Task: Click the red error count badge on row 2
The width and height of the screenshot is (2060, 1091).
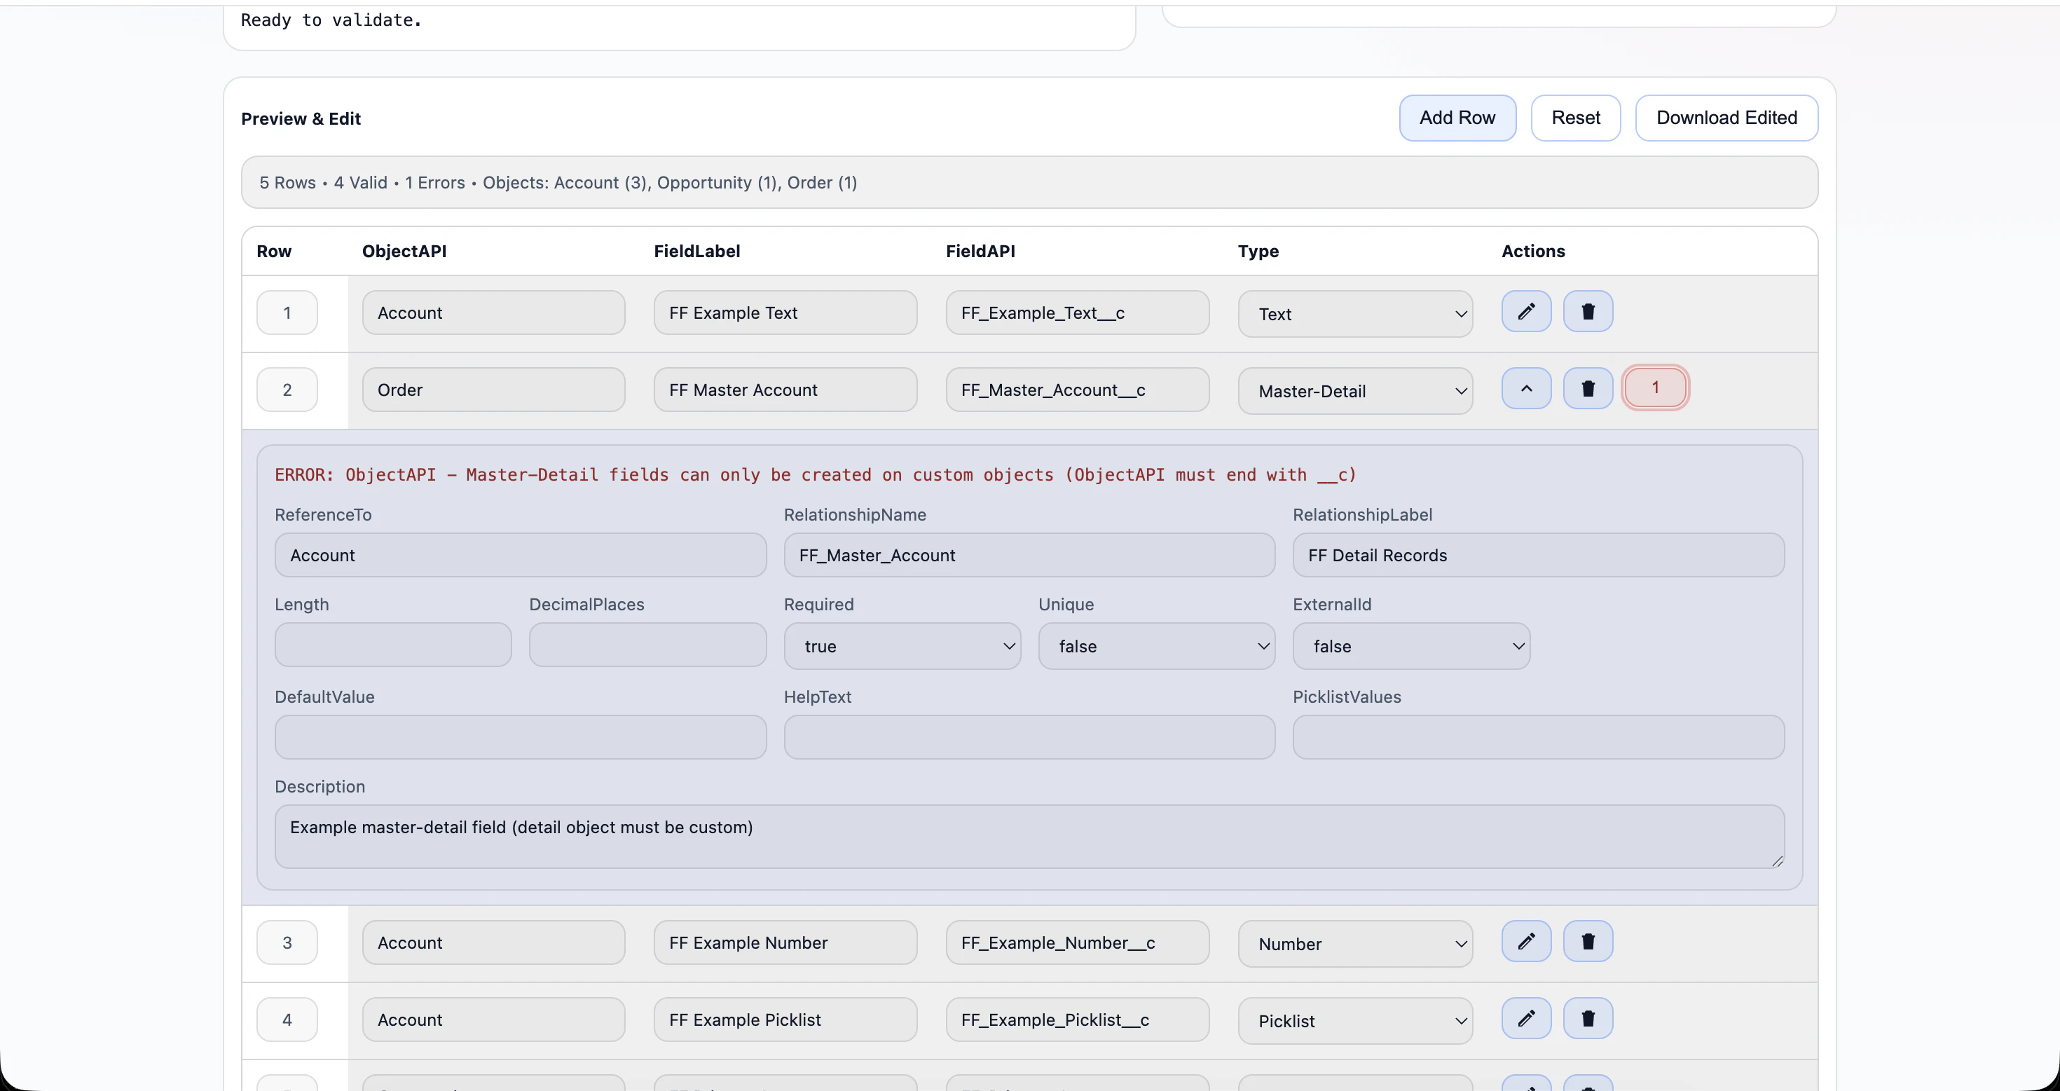Action: pyautogui.click(x=1655, y=388)
